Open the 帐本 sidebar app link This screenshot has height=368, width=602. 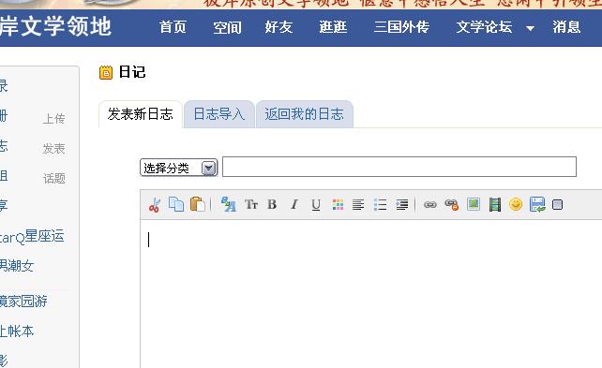pos(17,331)
